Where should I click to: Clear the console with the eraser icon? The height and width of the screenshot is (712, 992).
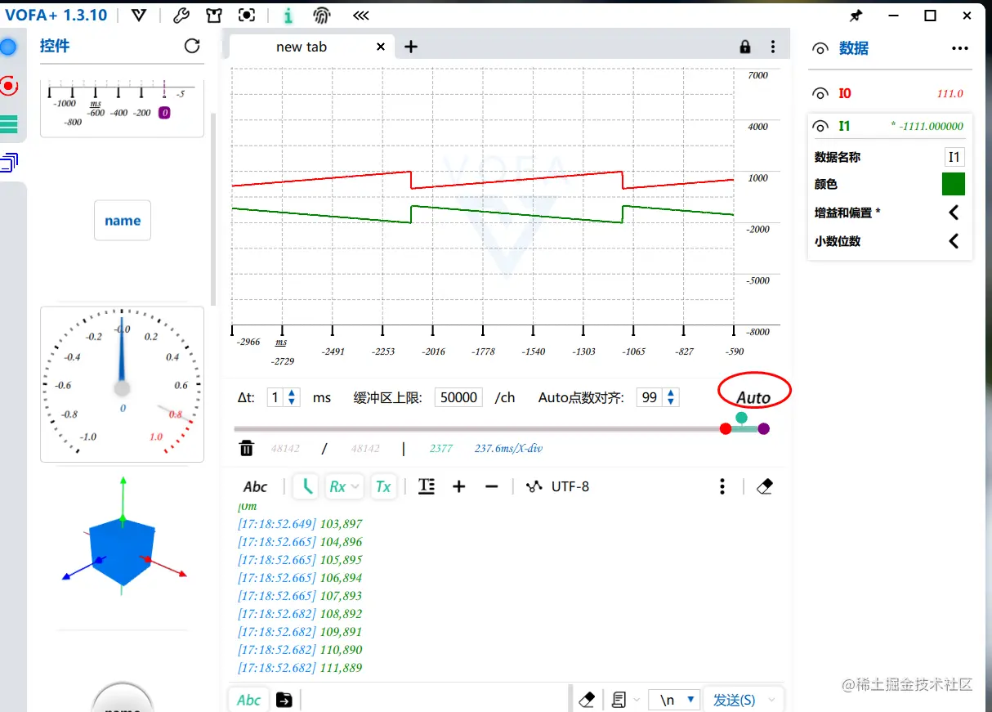pos(764,486)
